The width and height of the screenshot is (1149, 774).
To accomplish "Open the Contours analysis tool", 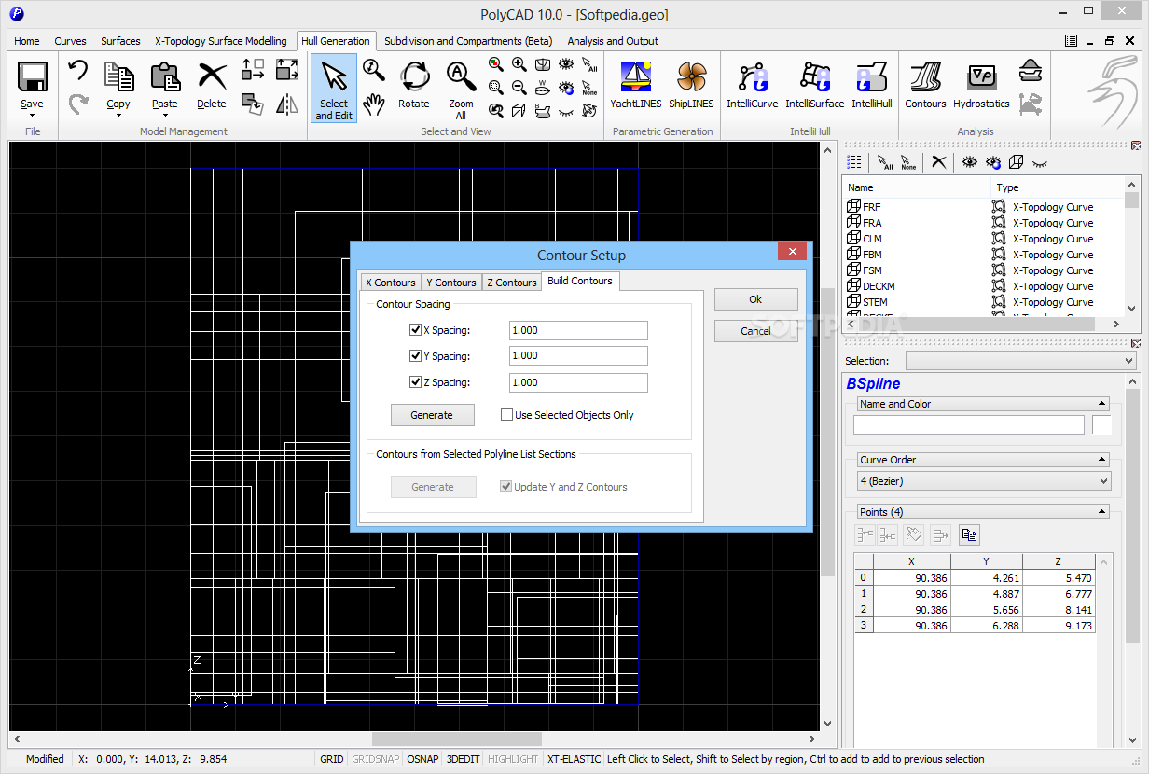I will [x=925, y=76].
